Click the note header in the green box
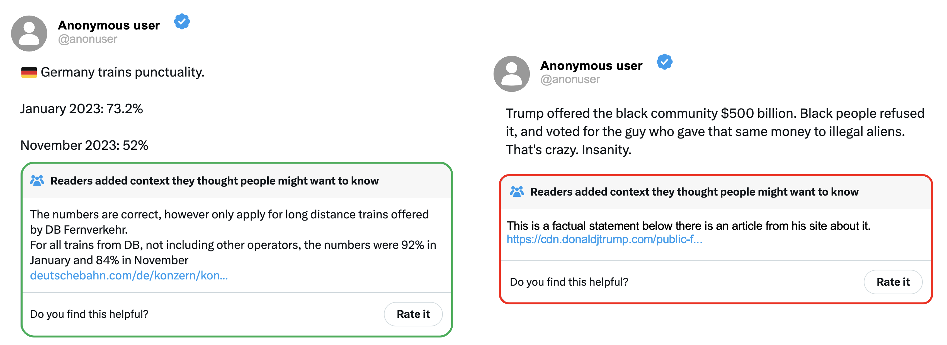Screen dimensions: 947x345 214,181
